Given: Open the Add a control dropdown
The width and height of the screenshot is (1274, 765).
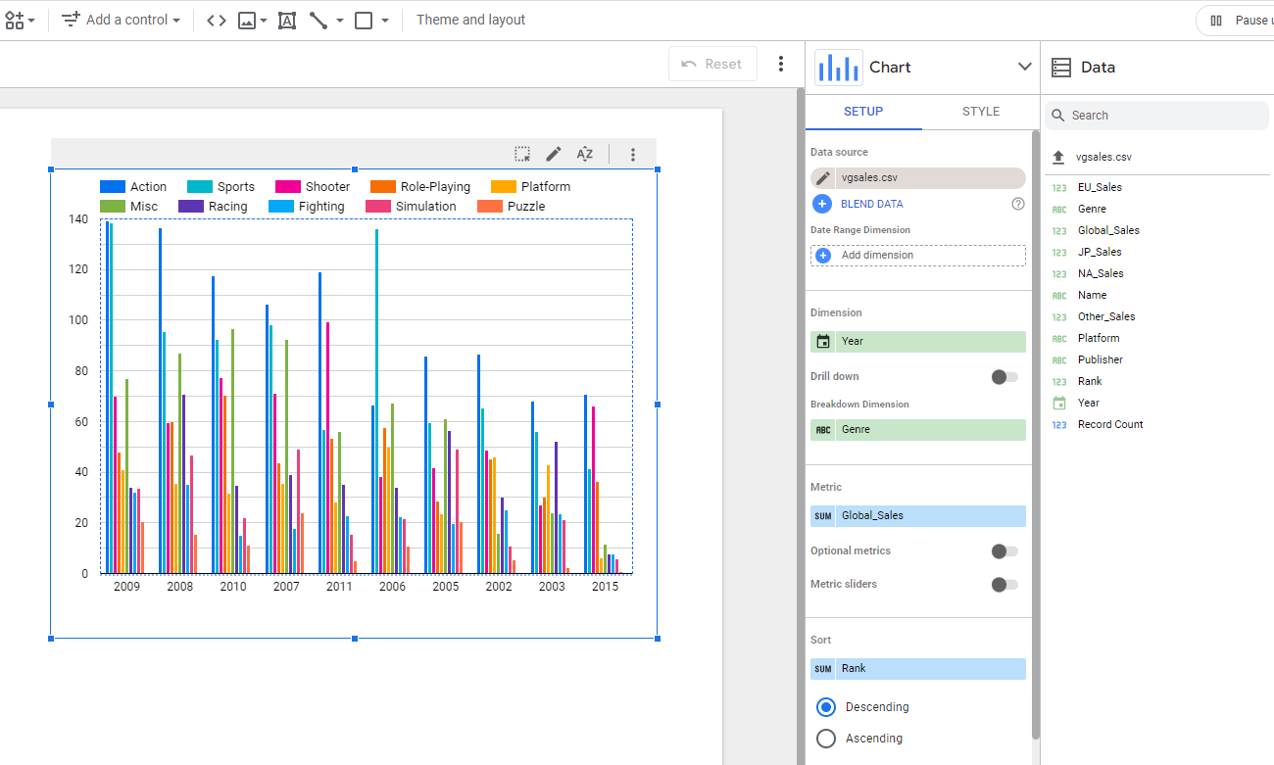Looking at the screenshot, I should pyautogui.click(x=121, y=20).
